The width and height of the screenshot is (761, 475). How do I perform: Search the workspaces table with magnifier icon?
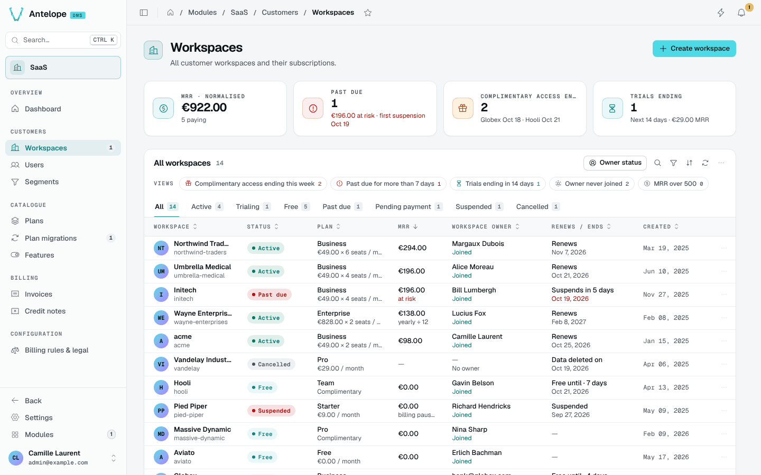point(657,163)
